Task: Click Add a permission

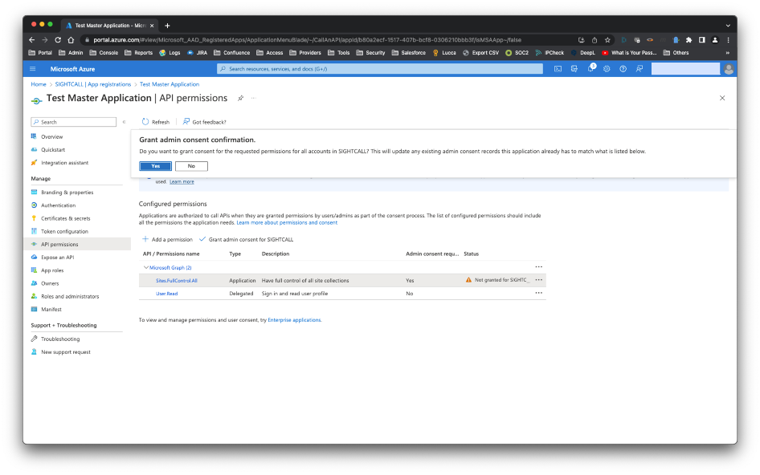Action: tap(167, 239)
